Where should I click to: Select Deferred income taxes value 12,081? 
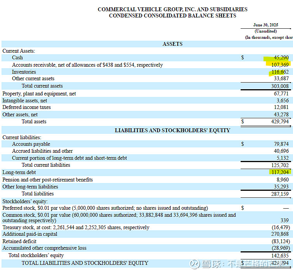coord(281,107)
